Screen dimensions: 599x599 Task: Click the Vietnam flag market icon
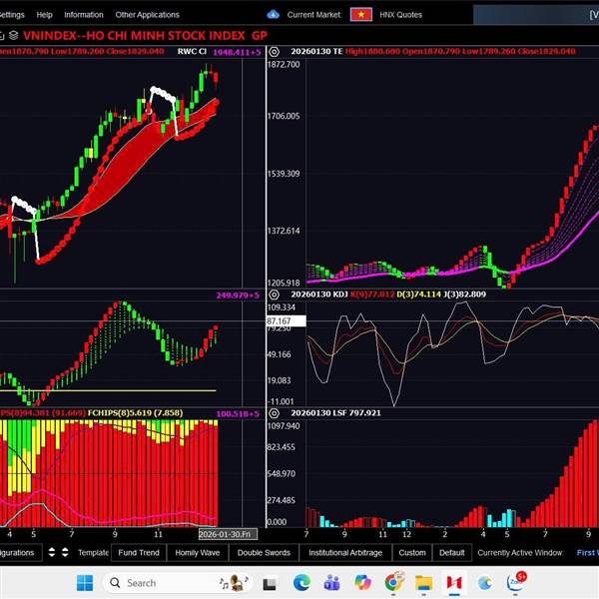pos(362,15)
